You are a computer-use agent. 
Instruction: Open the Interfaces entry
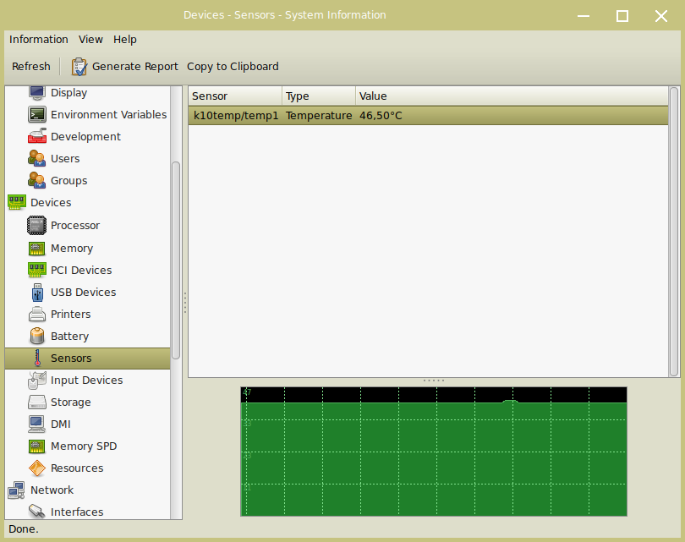[x=77, y=512]
